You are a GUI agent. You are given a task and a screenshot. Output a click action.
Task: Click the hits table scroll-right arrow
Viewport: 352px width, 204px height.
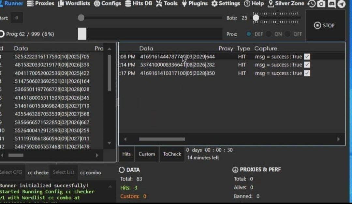coord(339,139)
